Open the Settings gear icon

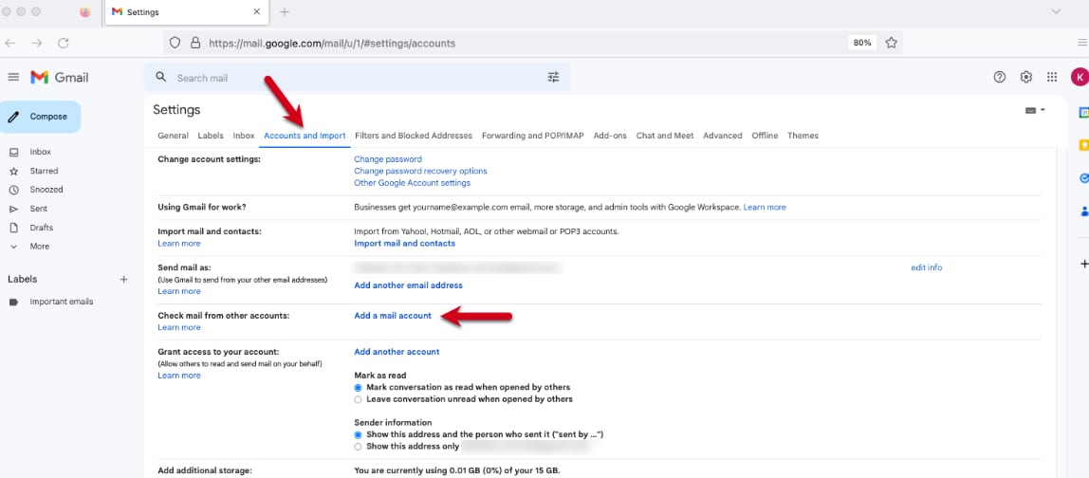pos(1025,77)
